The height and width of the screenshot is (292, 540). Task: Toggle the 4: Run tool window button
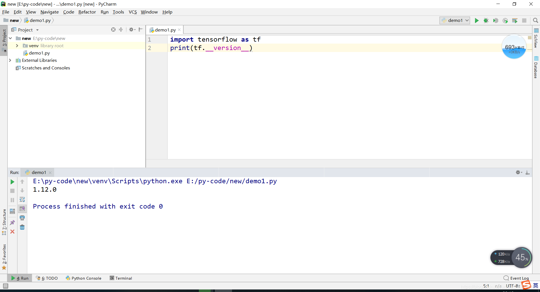click(x=20, y=278)
